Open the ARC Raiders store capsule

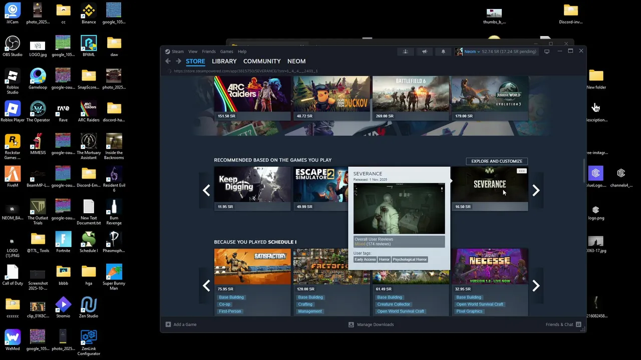(x=252, y=98)
